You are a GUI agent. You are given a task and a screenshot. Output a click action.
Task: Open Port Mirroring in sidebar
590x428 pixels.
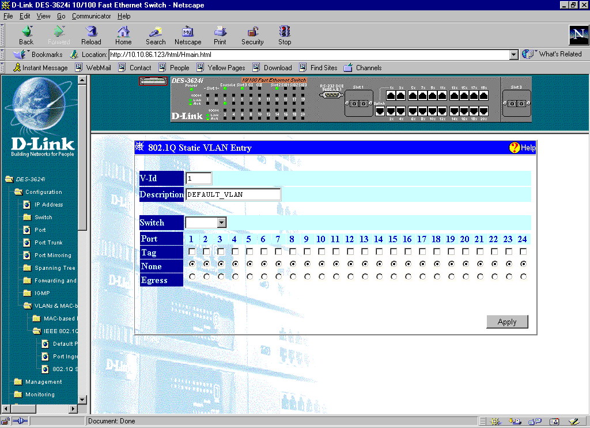[27, 255]
